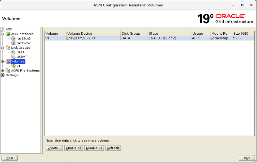Exit the ASM Configuration Assistant

[247, 158]
